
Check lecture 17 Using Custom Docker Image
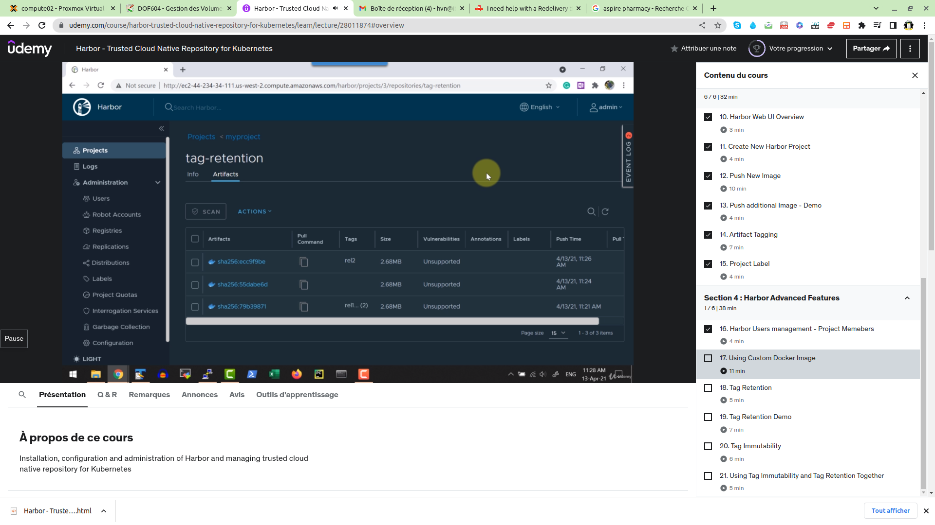click(708, 358)
